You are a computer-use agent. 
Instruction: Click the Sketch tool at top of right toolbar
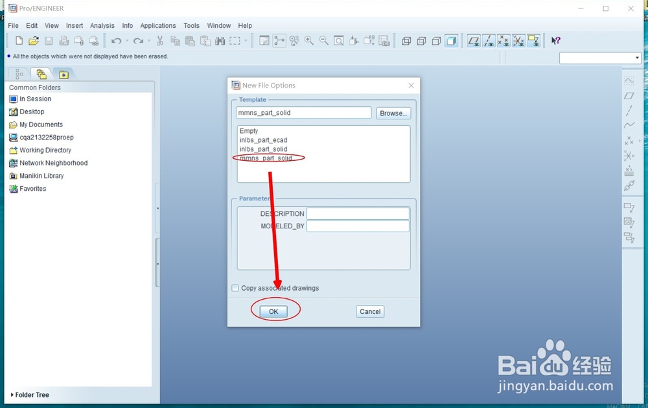tap(629, 80)
